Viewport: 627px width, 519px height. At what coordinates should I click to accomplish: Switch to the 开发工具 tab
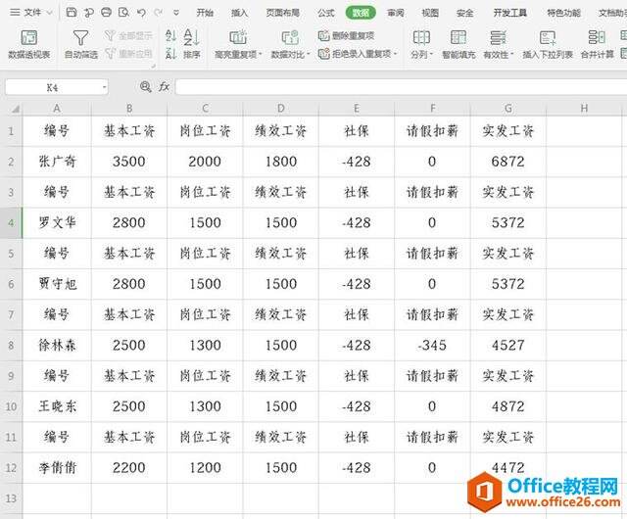click(509, 13)
